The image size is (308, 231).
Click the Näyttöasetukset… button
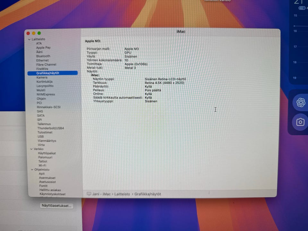pyautogui.click(x=56, y=206)
